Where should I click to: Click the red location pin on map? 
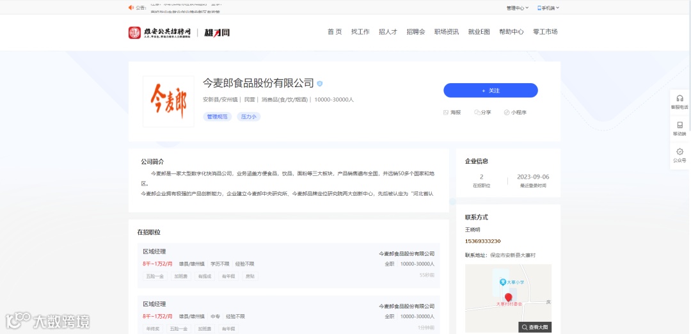click(x=508, y=298)
